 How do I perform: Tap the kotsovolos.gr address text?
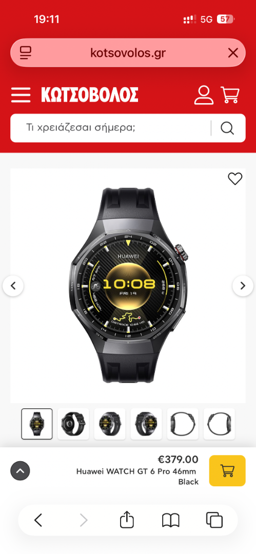click(x=128, y=53)
